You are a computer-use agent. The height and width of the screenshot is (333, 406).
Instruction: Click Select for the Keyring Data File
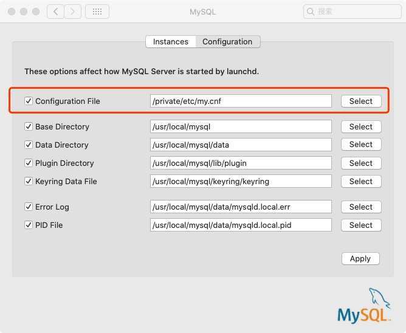361,181
